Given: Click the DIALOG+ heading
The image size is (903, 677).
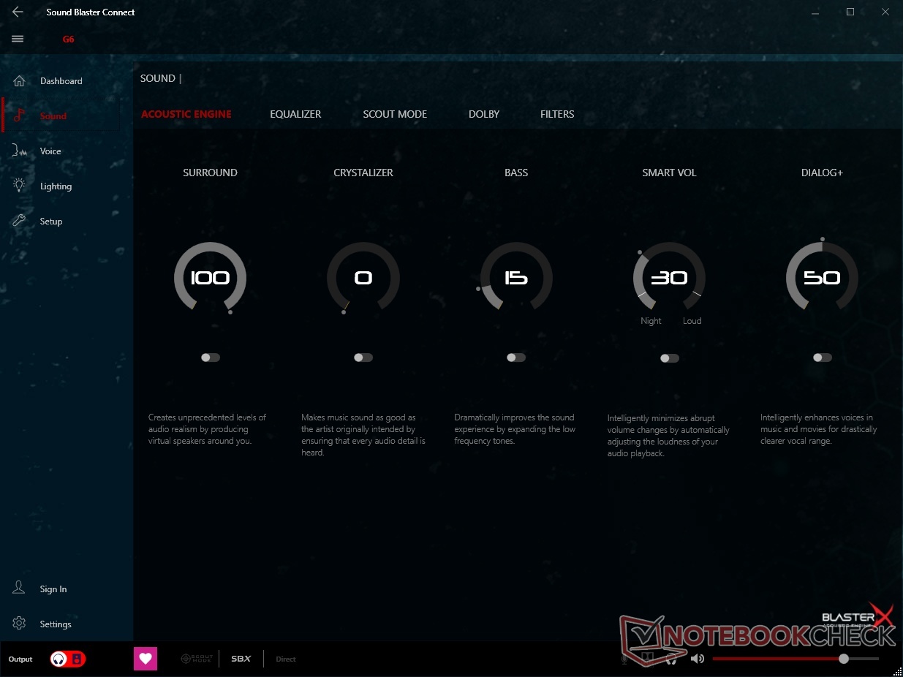Looking at the screenshot, I should point(823,173).
